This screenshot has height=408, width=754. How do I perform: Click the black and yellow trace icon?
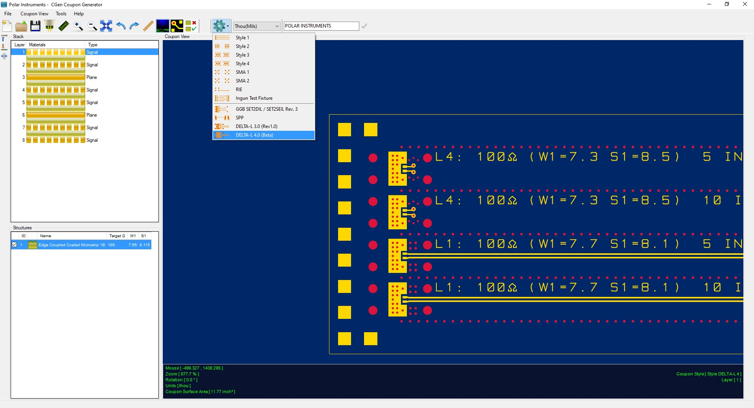click(x=177, y=26)
